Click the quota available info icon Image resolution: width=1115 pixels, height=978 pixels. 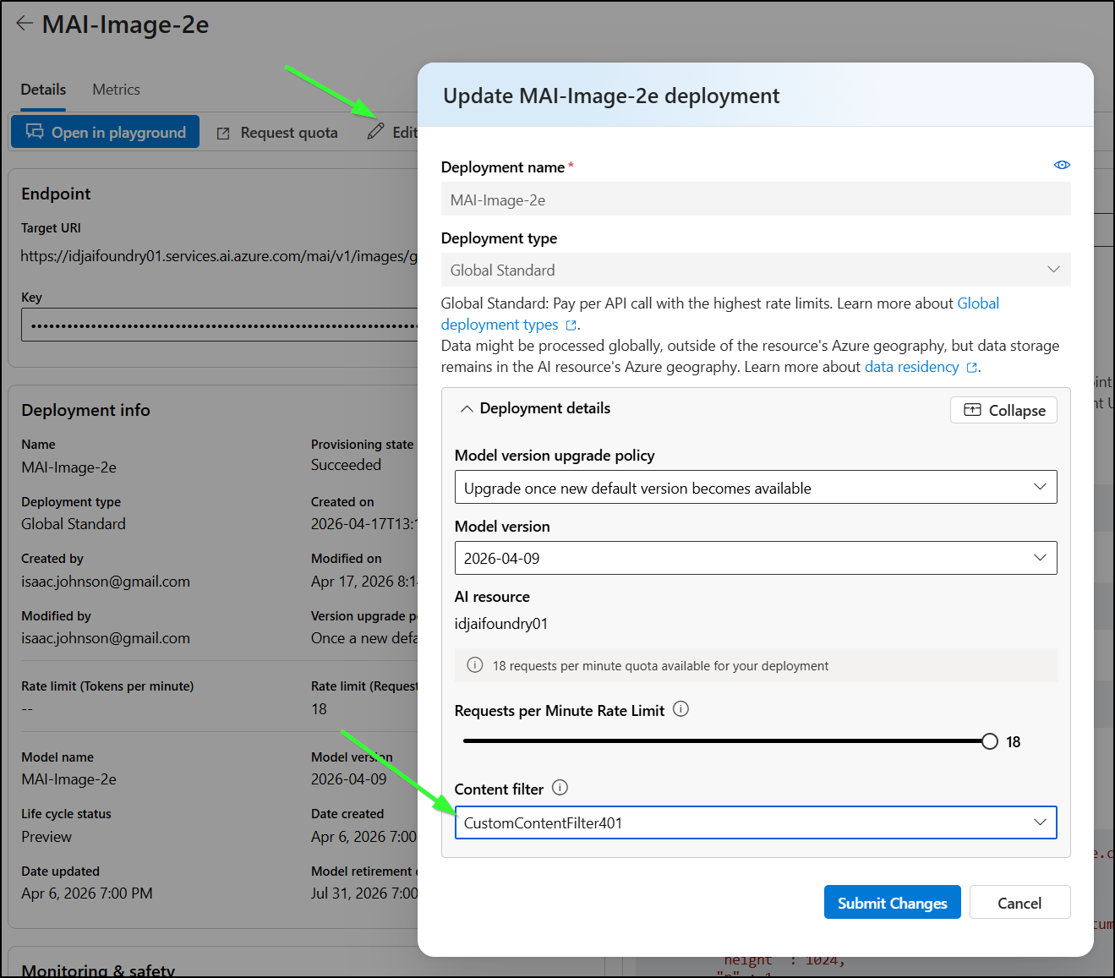(x=475, y=665)
